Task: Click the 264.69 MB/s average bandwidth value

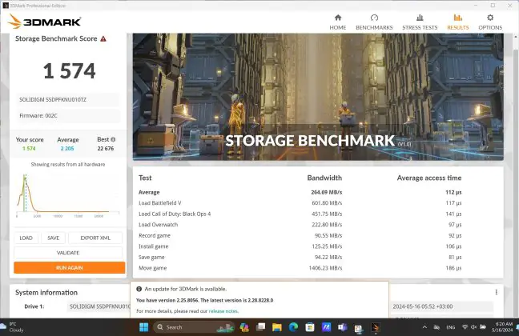Action: [x=326, y=192]
